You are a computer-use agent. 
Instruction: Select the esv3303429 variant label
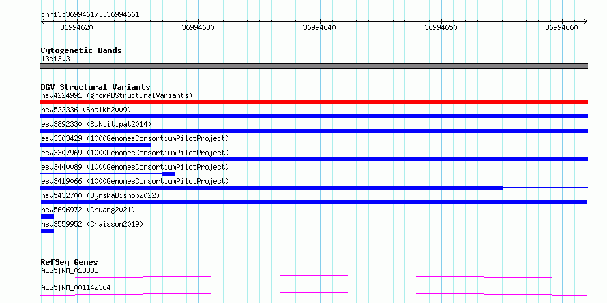(135, 138)
